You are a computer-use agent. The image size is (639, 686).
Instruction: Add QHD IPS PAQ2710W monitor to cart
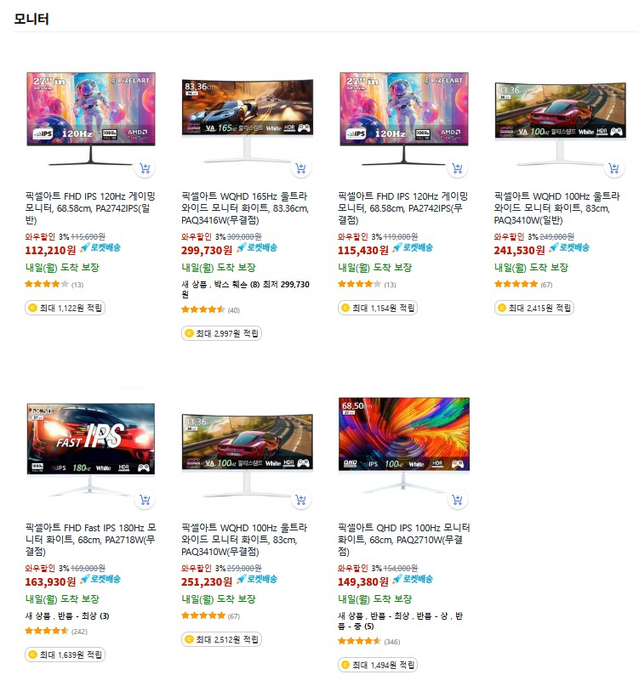pos(457,499)
